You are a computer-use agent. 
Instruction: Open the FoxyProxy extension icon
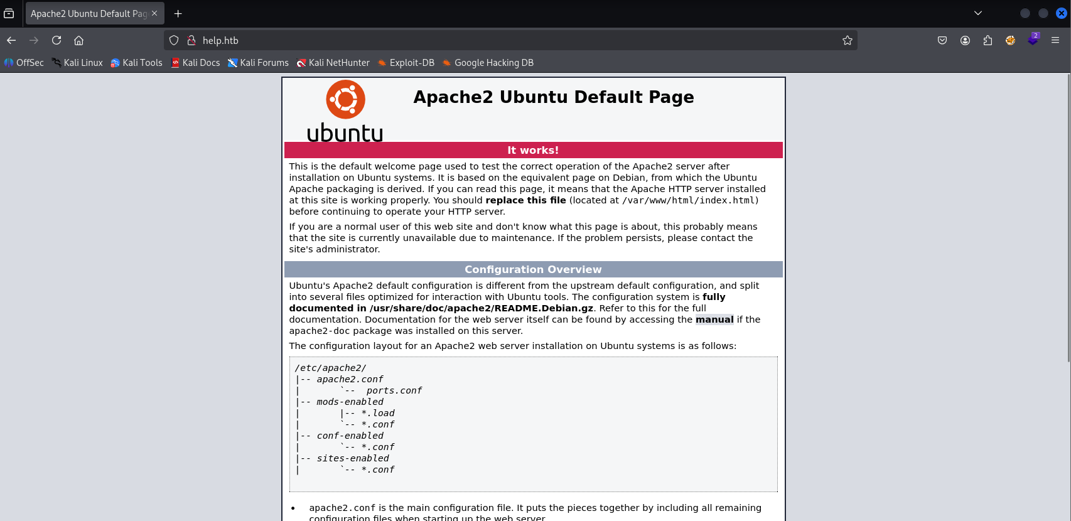tap(1010, 40)
